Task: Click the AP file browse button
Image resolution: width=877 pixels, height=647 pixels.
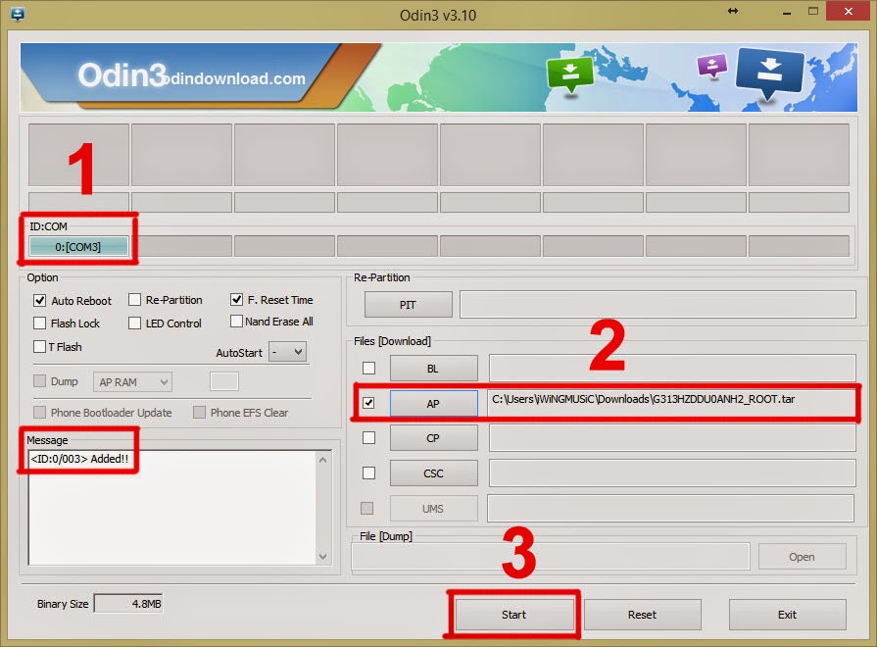Action: click(433, 404)
